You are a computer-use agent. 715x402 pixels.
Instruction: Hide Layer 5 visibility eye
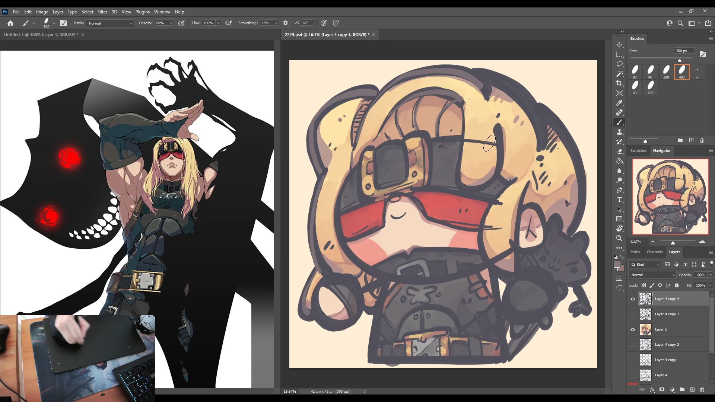coord(633,329)
